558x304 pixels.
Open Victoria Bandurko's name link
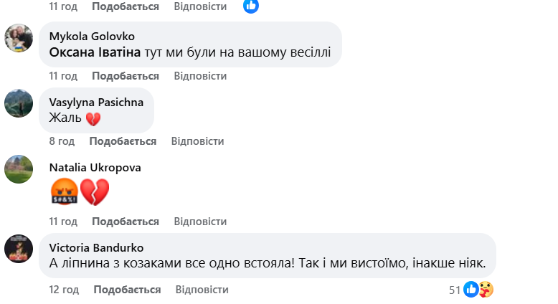coord(96,247)
